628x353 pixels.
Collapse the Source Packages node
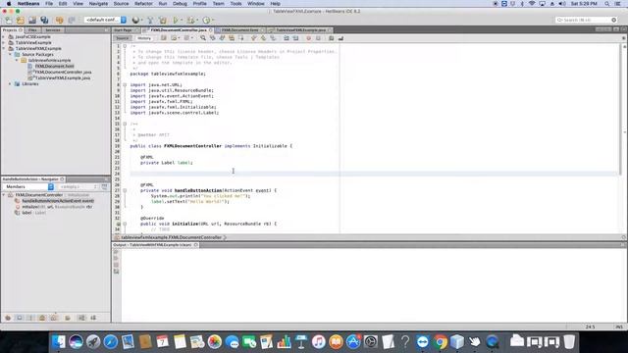[11, 55]
